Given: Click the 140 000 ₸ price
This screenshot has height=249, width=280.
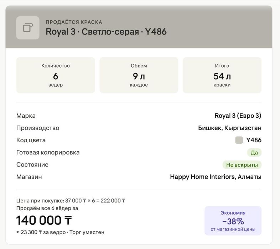Looking at the screenshot, I should [x=44, y=220].
